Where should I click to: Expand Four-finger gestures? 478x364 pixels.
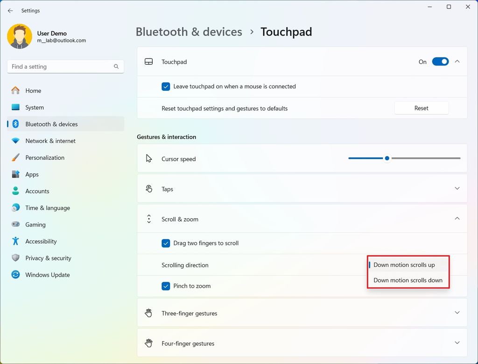point(457,343)
